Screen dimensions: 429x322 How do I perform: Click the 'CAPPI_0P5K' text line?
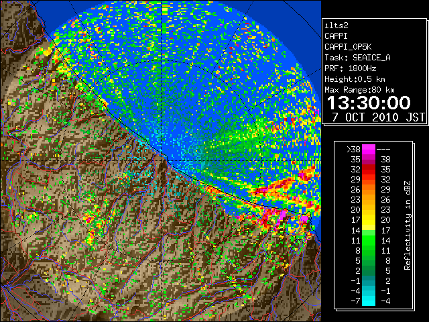(x=348, y=47)
